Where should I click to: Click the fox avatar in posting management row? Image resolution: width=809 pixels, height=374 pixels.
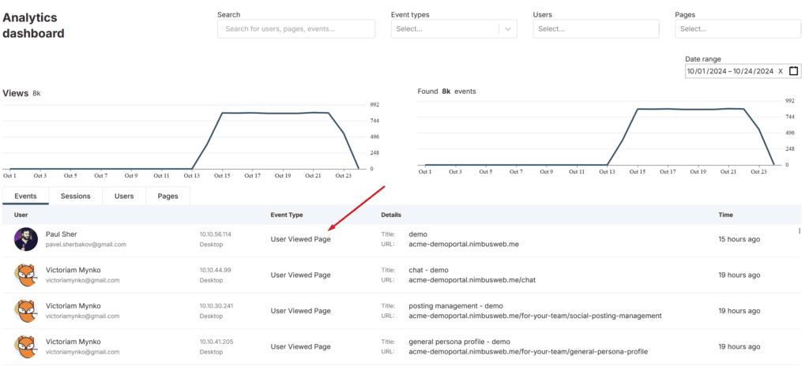point(26,311)
